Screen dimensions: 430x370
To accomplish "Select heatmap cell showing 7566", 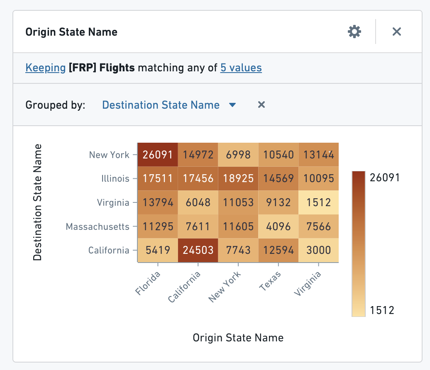I will point(319,226).
